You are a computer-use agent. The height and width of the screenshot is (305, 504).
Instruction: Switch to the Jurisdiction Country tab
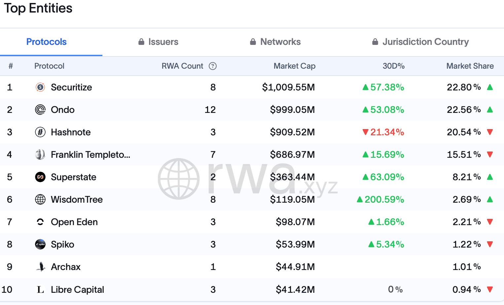[x=420, y=42]
